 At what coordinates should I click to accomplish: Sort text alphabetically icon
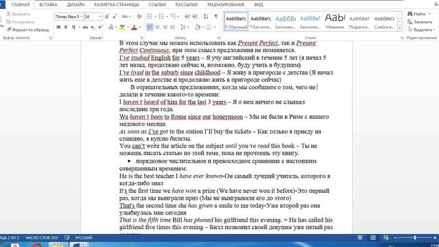[206, 16]
